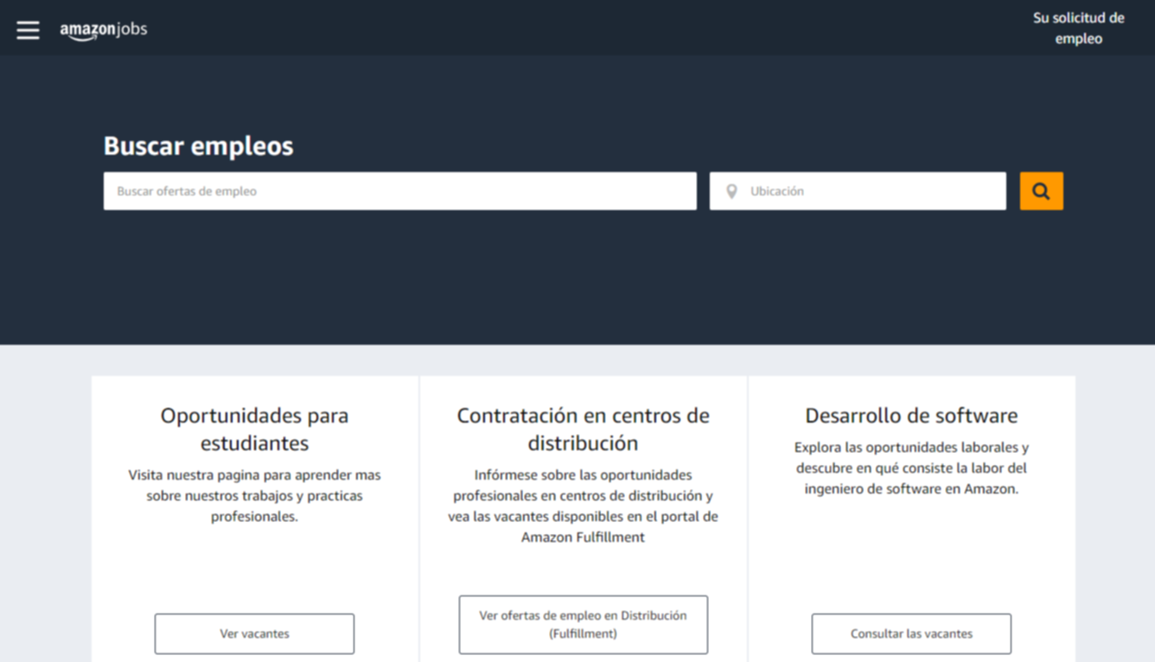The image size is (1155, 662).
Task: Open Ver ofertas de empleo en Distribución
Action: pyautogui.click(x=583, y=624)
